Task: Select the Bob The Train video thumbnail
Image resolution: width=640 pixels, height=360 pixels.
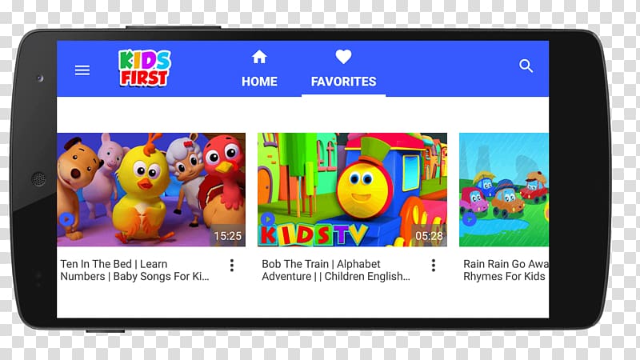Action: 352,190
